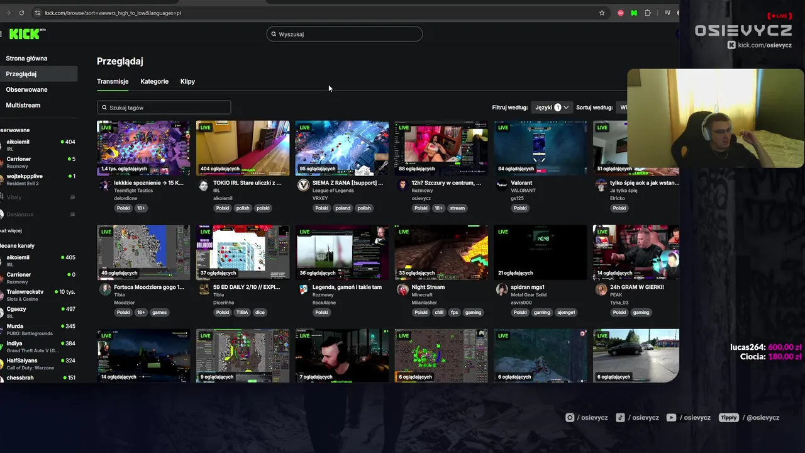Open 'Legenda, gamoń i takie tam' stream title
The image size is (805, 453).
point(347,287)
